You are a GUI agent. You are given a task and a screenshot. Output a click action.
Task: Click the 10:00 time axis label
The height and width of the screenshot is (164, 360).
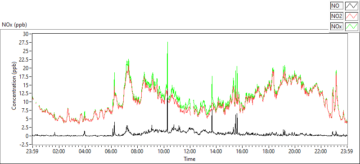click(x=164, y=151)
